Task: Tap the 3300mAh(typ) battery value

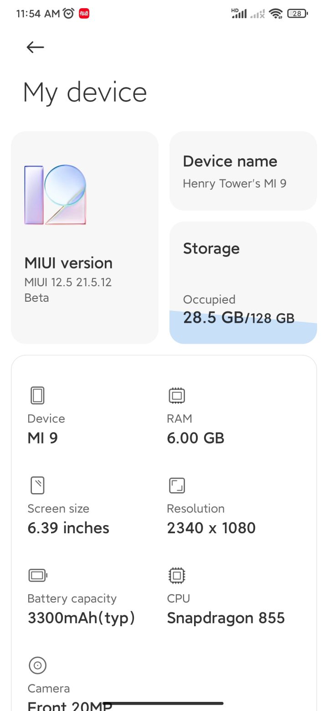Action: click(82, 618)
